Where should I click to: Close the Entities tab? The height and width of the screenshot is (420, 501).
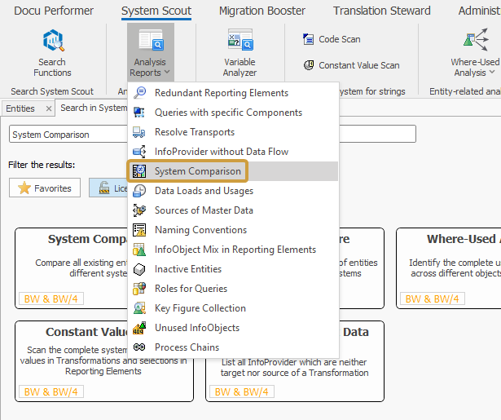[49, 108]
